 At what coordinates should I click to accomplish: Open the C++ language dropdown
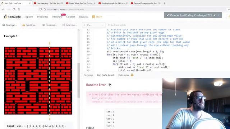93,25
